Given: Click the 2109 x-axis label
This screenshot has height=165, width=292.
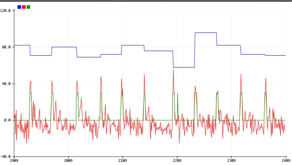Looking at the screenshot, I should 122,161.
